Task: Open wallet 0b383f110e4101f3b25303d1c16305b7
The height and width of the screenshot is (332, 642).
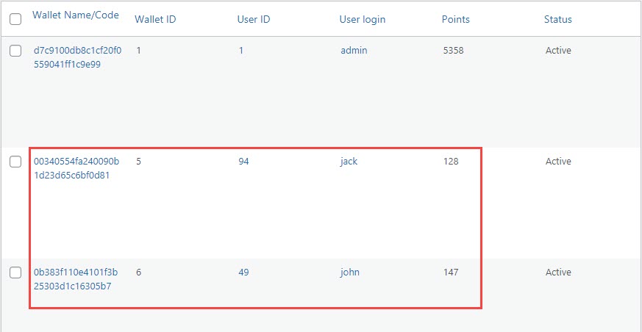Action: (76, 279)
